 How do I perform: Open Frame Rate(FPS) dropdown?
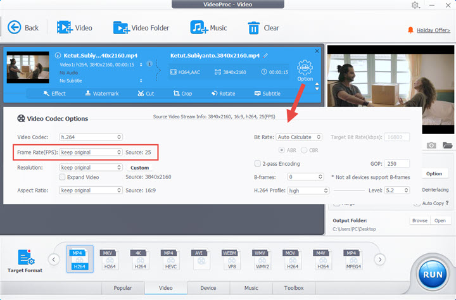click(91, 153)
